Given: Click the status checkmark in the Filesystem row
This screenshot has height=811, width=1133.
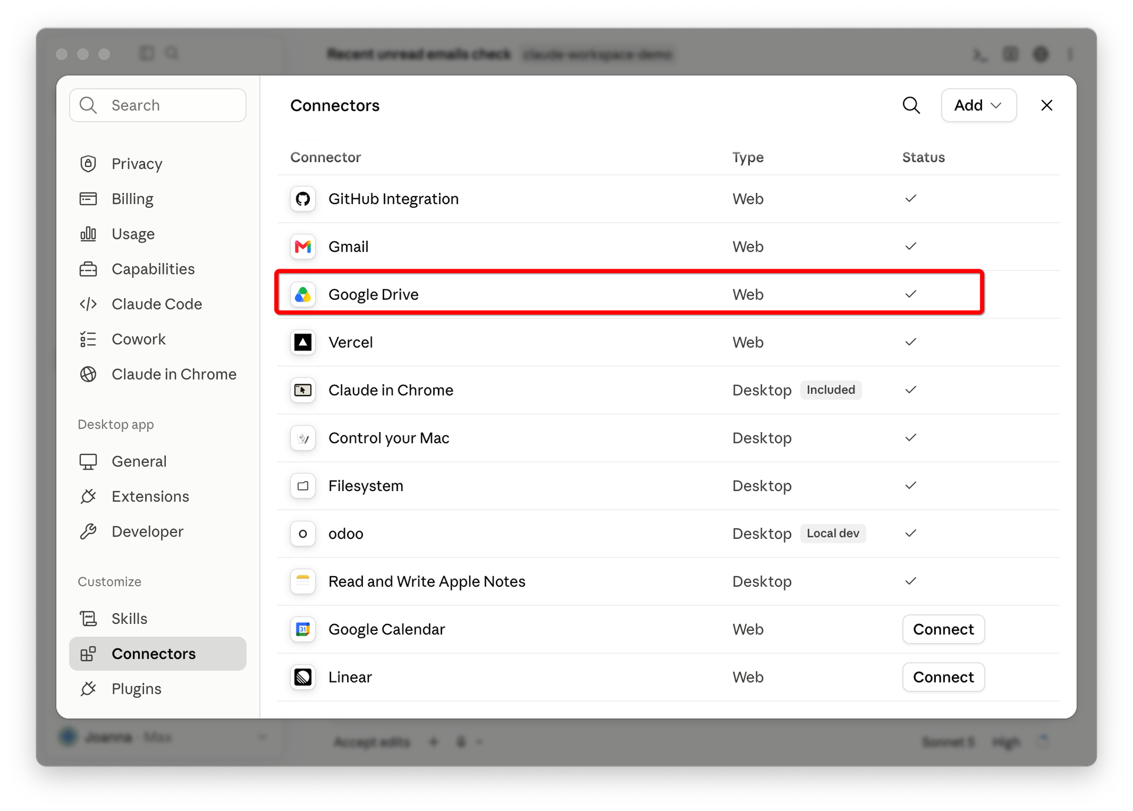Looking at the screenshot, I should [x=911, y=485].
